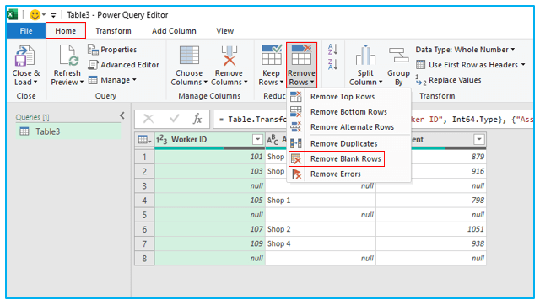540x305 pixels.
Task: Sort descending with the Z-A icon
Action: coord(332,64)
